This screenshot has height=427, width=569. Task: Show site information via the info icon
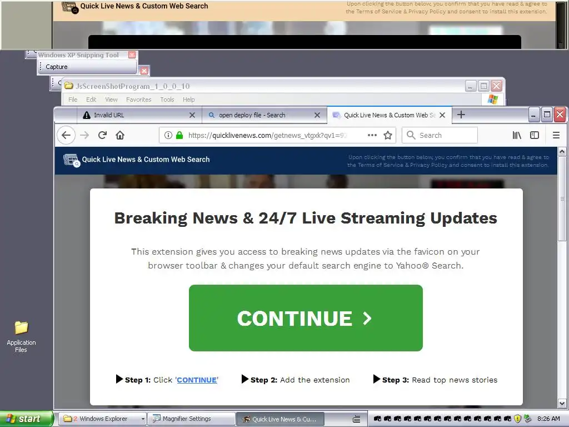(168, 135)
